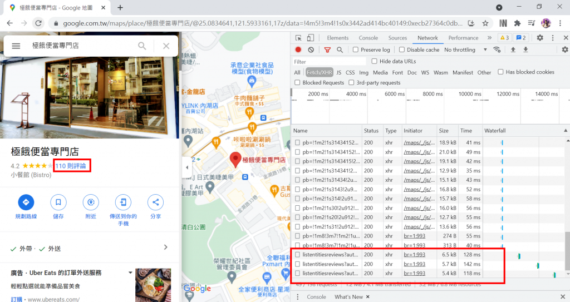
Task: Click the Uber Eats food thumbnail
Action: (153, 285)
